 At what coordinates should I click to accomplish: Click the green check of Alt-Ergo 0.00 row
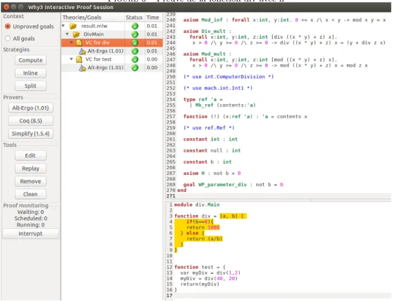tap(135, 68)
